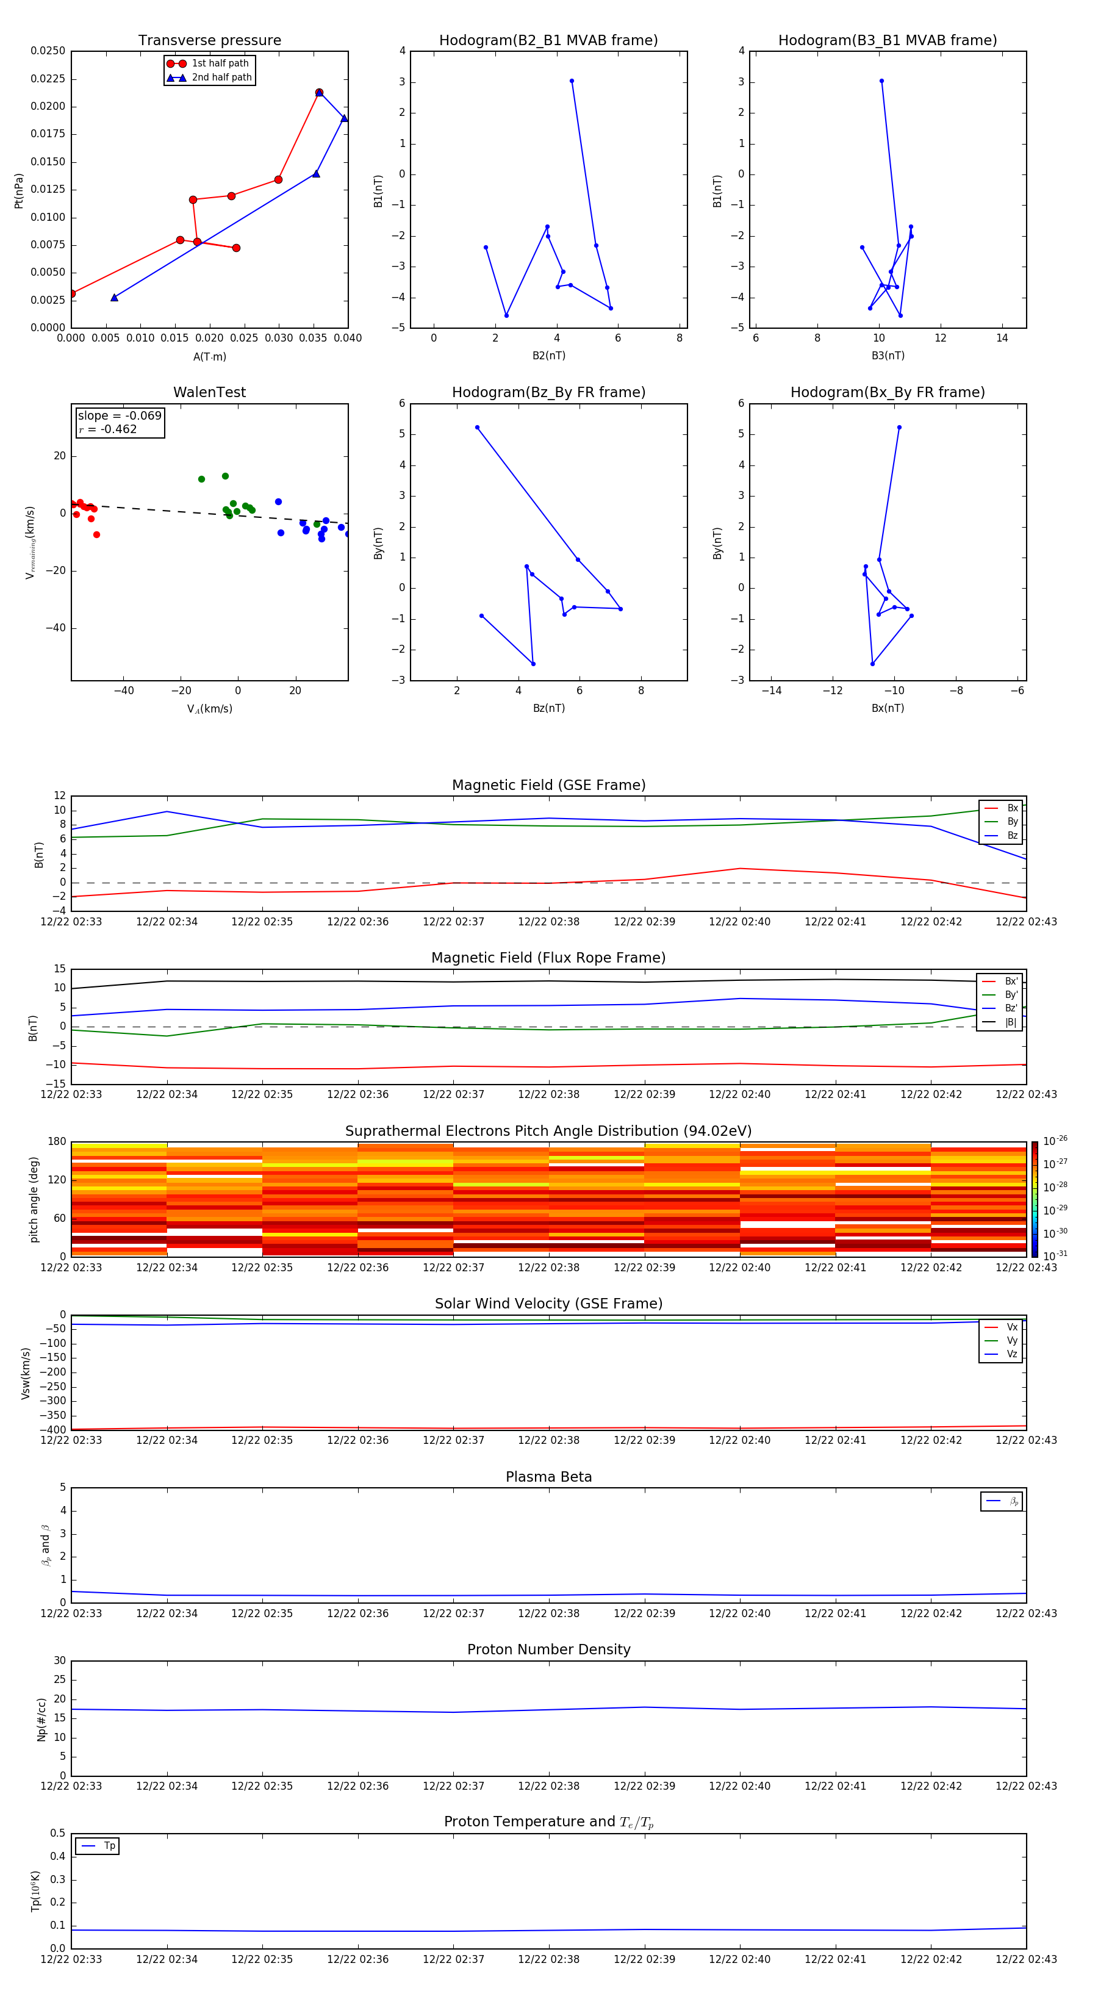1098x2013 pixels.
Task: Click the topmost data point in B2_B1 hodogram
Action: coord(572,81)
